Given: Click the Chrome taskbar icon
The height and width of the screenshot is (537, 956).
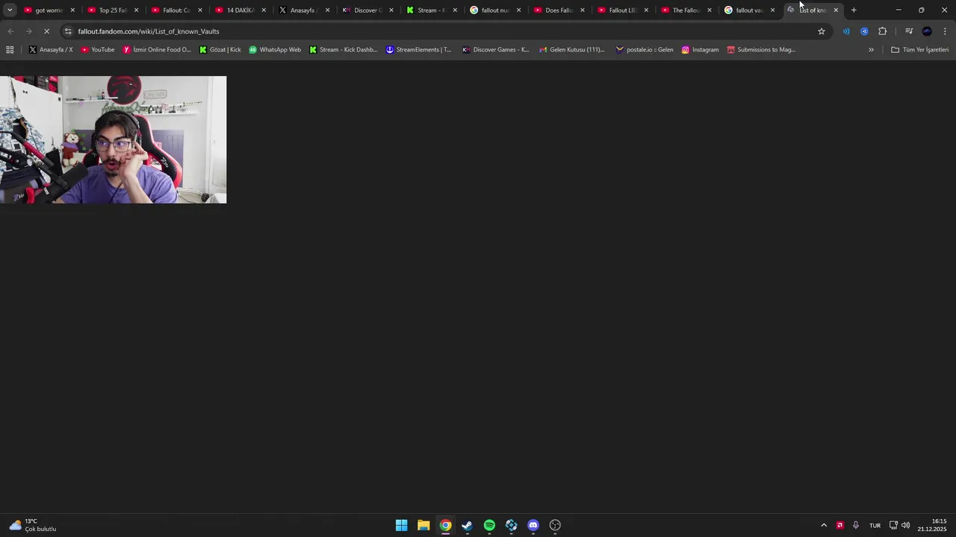Looking at the screenshot, I should coord(445,525).
